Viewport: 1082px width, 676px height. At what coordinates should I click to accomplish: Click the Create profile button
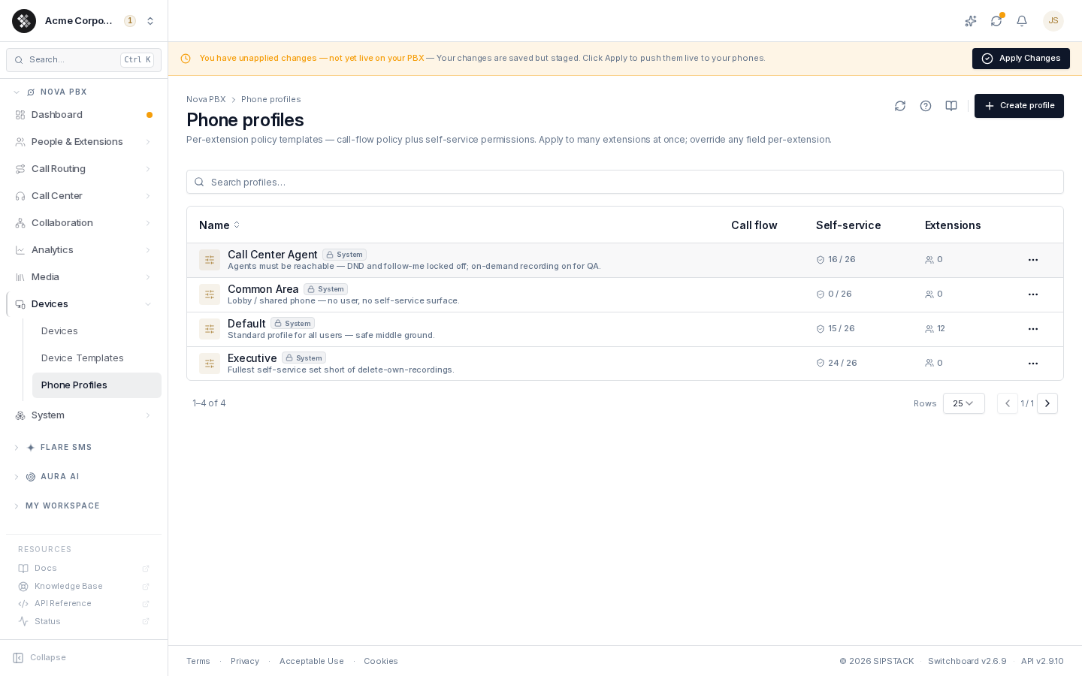1019,106
